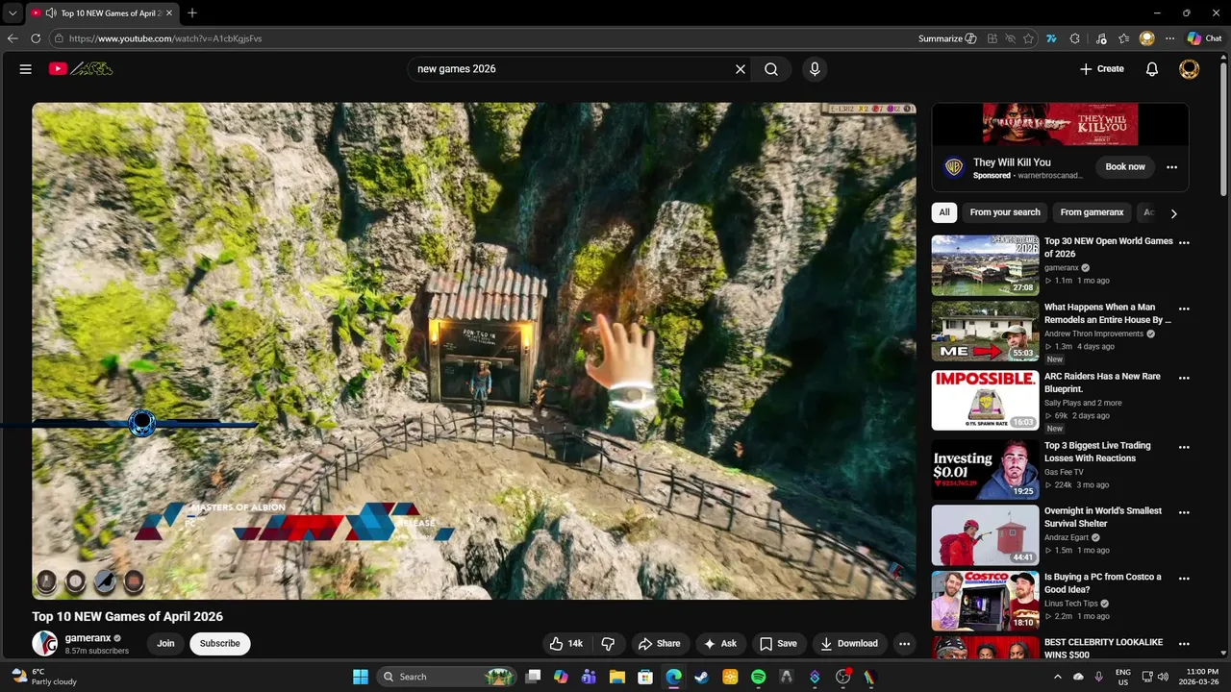Dislike the video
Image resolution: width=1231 pixels, height=692 pixels.
(x=608, y=644)
